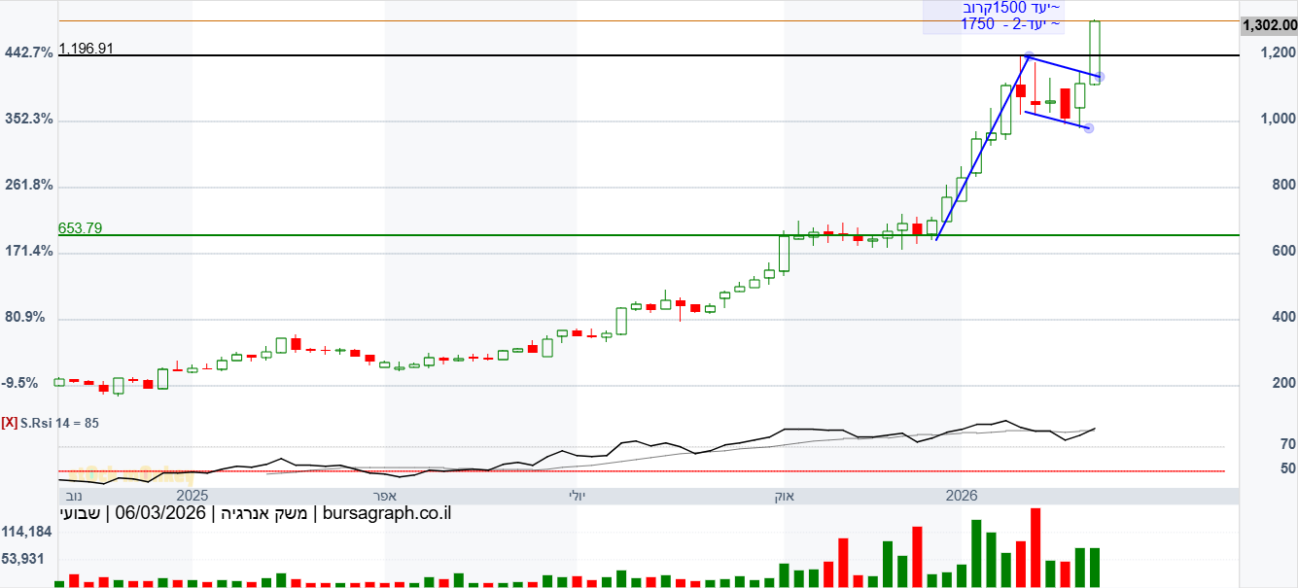
Task: Click the 400 price axis label
Action: pyautogui.click(x=1283, y=317)
